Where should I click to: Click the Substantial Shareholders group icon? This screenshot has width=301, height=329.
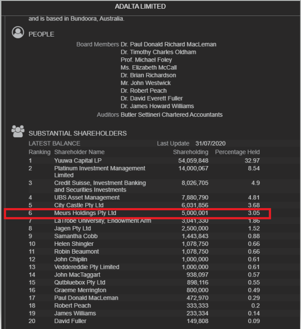(18, 131)
